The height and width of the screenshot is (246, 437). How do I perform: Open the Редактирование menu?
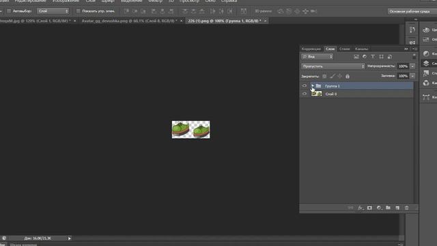(x=31, y=1)
